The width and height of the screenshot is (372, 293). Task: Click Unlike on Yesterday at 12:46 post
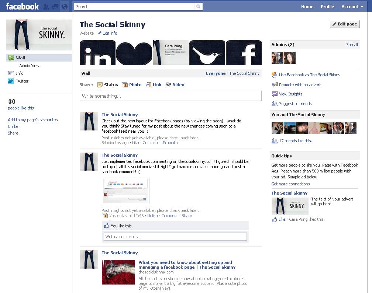coord(152,216)
